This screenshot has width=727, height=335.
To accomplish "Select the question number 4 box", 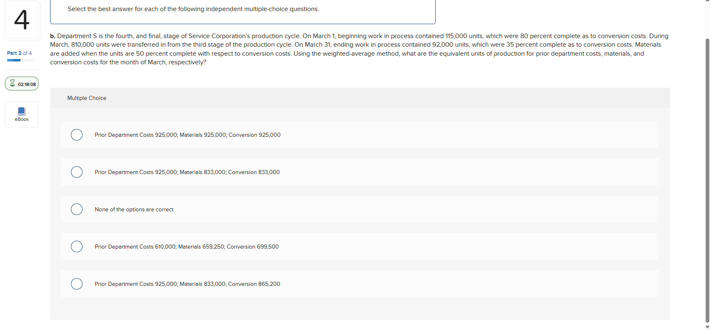I will (22, 20).
